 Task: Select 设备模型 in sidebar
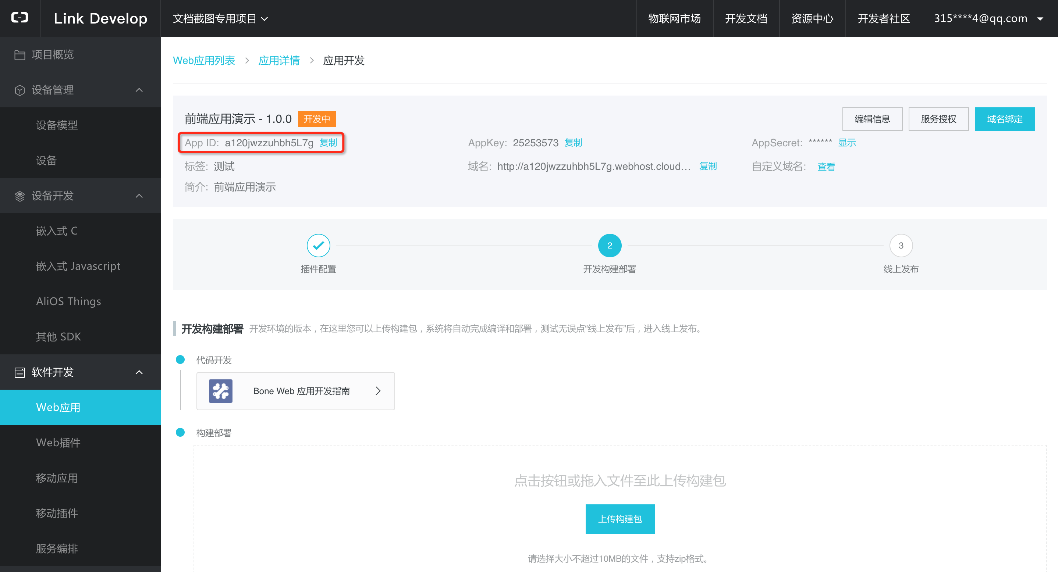pyautogui.click(x=81, y=125)
